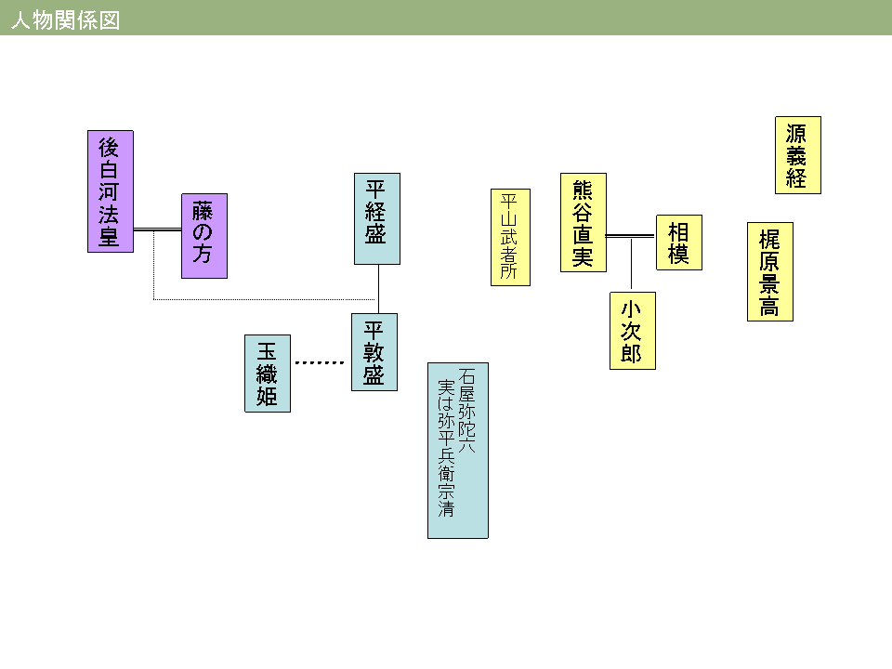Click the 玉織姫 character box
This screenshot has height=669, width=892.
[267, 374]
